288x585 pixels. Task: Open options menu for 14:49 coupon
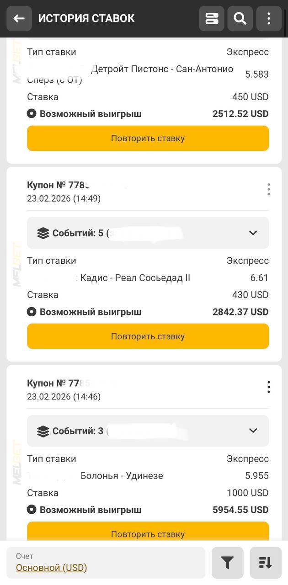point(269,189)
